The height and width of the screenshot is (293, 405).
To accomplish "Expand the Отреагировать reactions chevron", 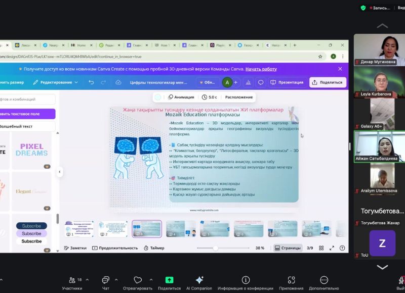I will click(x=150, y=279).
